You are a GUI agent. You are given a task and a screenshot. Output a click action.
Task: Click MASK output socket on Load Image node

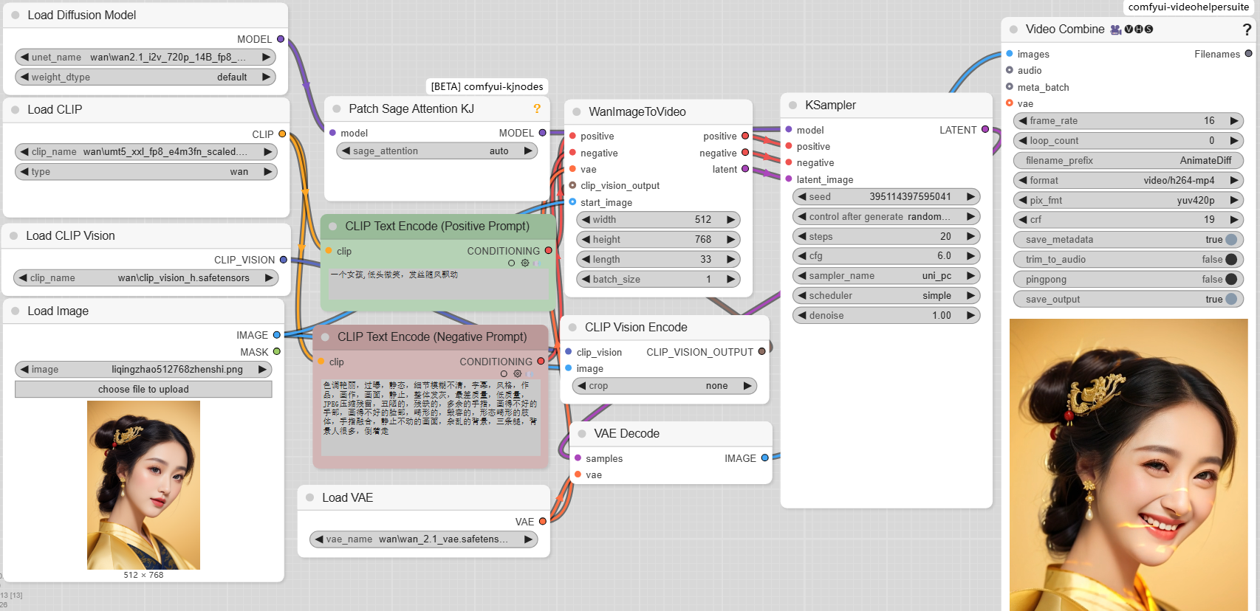277,351
